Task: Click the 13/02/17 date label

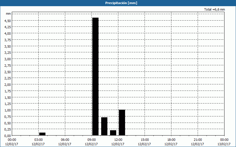Action: [224, 144]
